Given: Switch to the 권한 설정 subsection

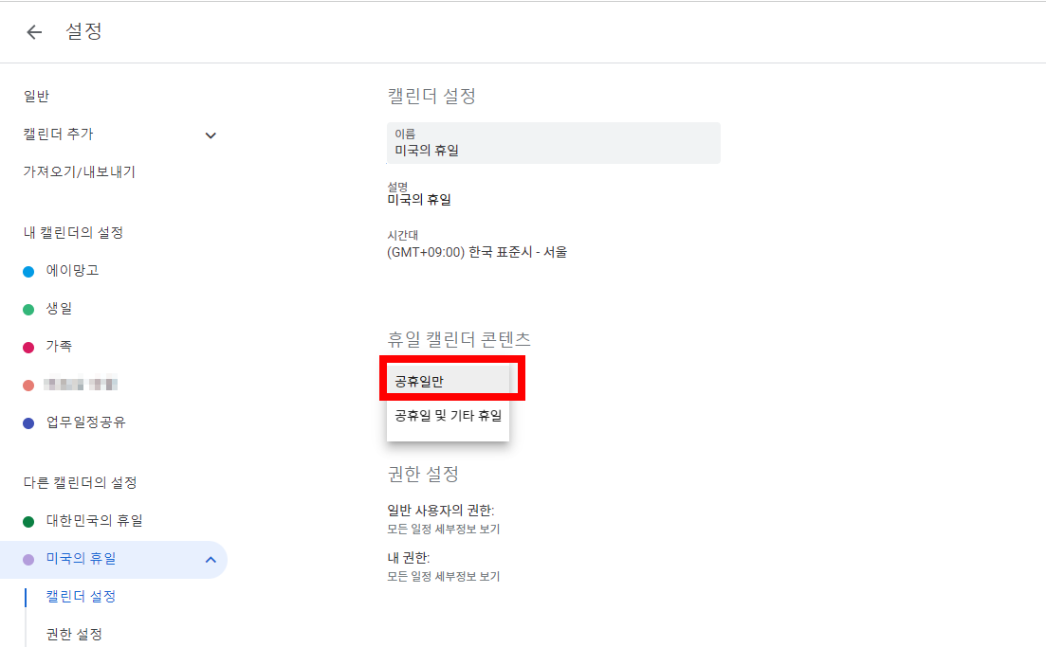Looking at the screenshot, I should 72,634.
